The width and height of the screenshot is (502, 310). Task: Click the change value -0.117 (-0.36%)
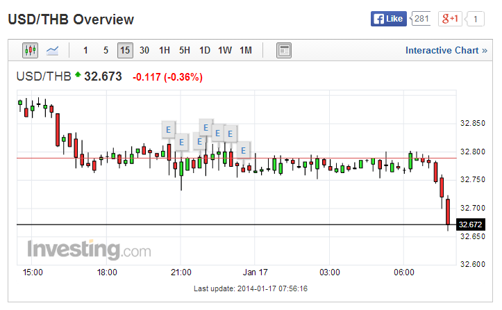[x=168, y=77]
